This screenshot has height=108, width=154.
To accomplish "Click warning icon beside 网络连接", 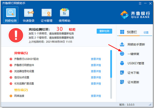I will [x=11, y=96].
